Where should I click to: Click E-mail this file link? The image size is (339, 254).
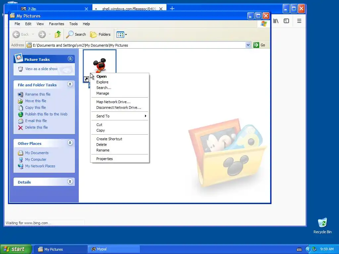pos(36,121)
